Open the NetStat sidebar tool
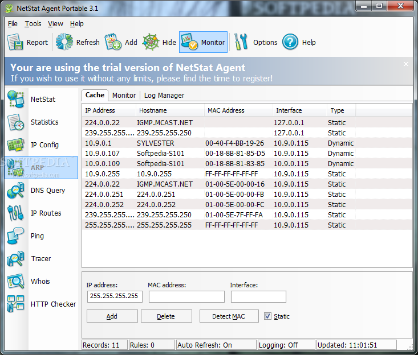This screenshot has height=355, width=418. click(41, 100)
